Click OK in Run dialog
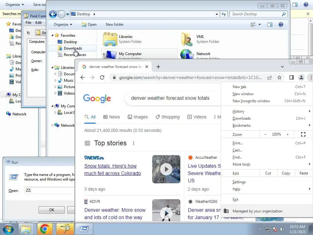The image size is (313, 235). click(x=51, y=210)
